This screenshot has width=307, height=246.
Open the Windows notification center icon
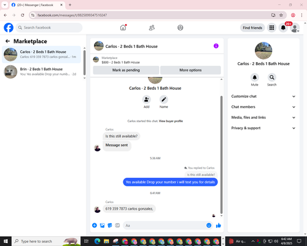pyautogui.click(x=299, y=241)
